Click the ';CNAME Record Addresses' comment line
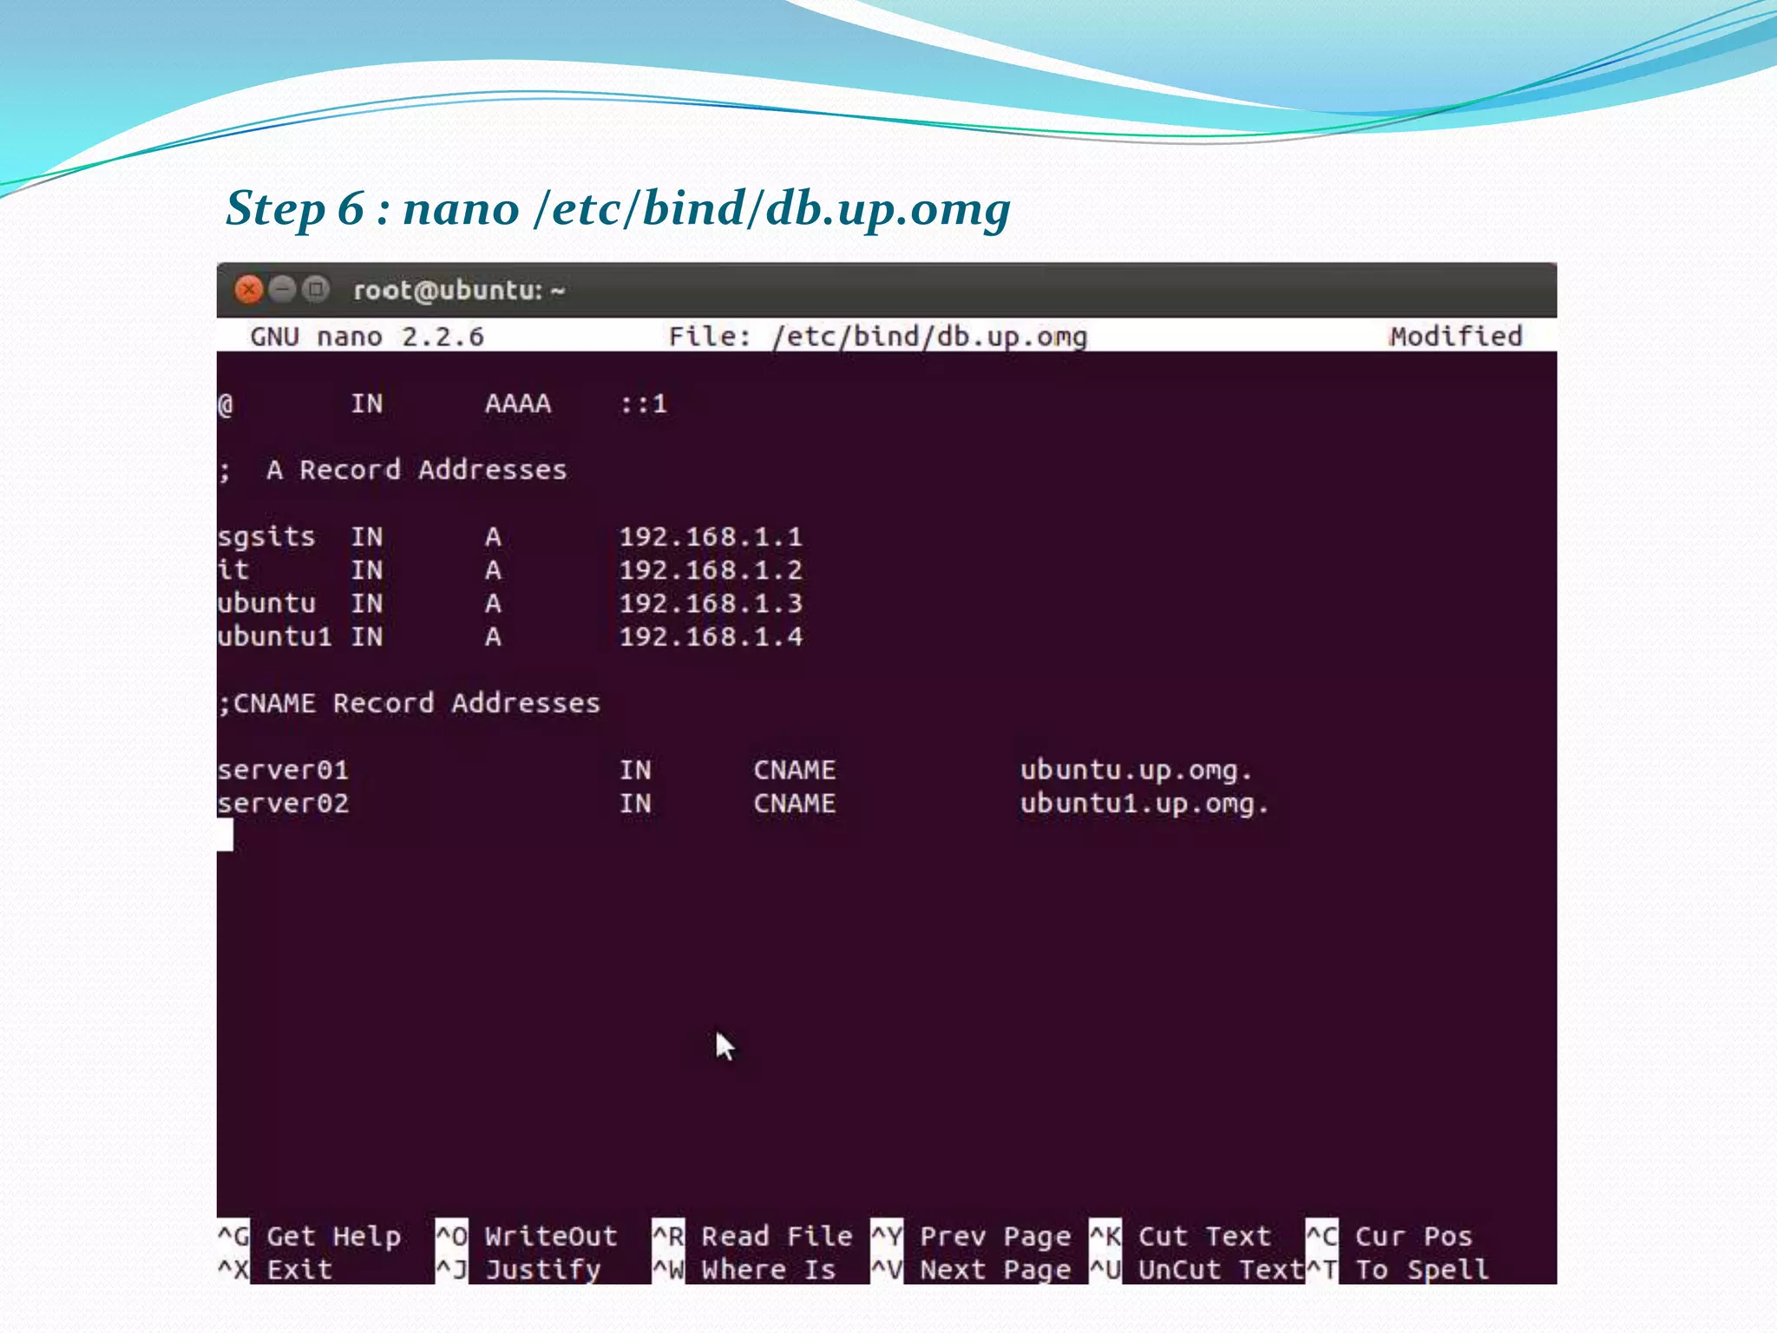1777x1333 pixels. (x=409, y=703)
